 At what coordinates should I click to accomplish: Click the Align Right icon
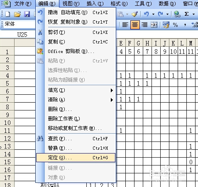[144, 25]
